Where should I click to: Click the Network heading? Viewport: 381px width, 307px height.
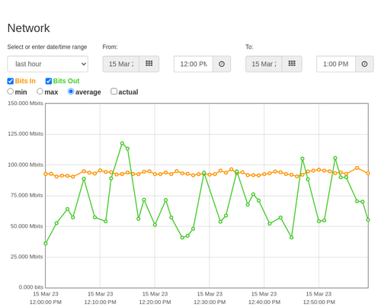point(28,28)
